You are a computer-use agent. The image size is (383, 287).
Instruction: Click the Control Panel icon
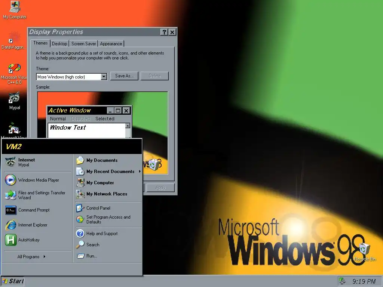click(80, 208)
